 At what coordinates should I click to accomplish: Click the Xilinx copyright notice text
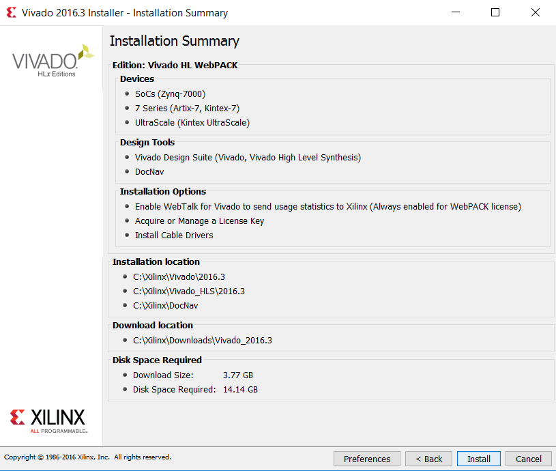click(x=87, y=457)
